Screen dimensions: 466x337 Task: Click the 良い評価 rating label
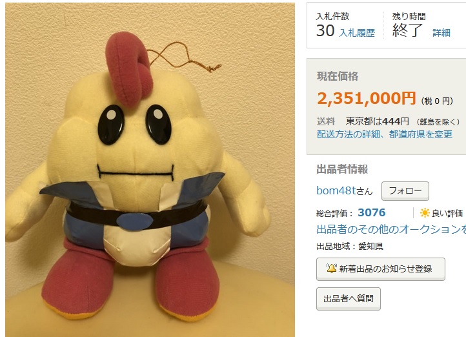coord(447,213)
